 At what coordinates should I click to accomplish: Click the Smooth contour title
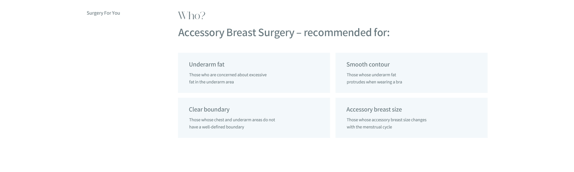coord(368,64)
